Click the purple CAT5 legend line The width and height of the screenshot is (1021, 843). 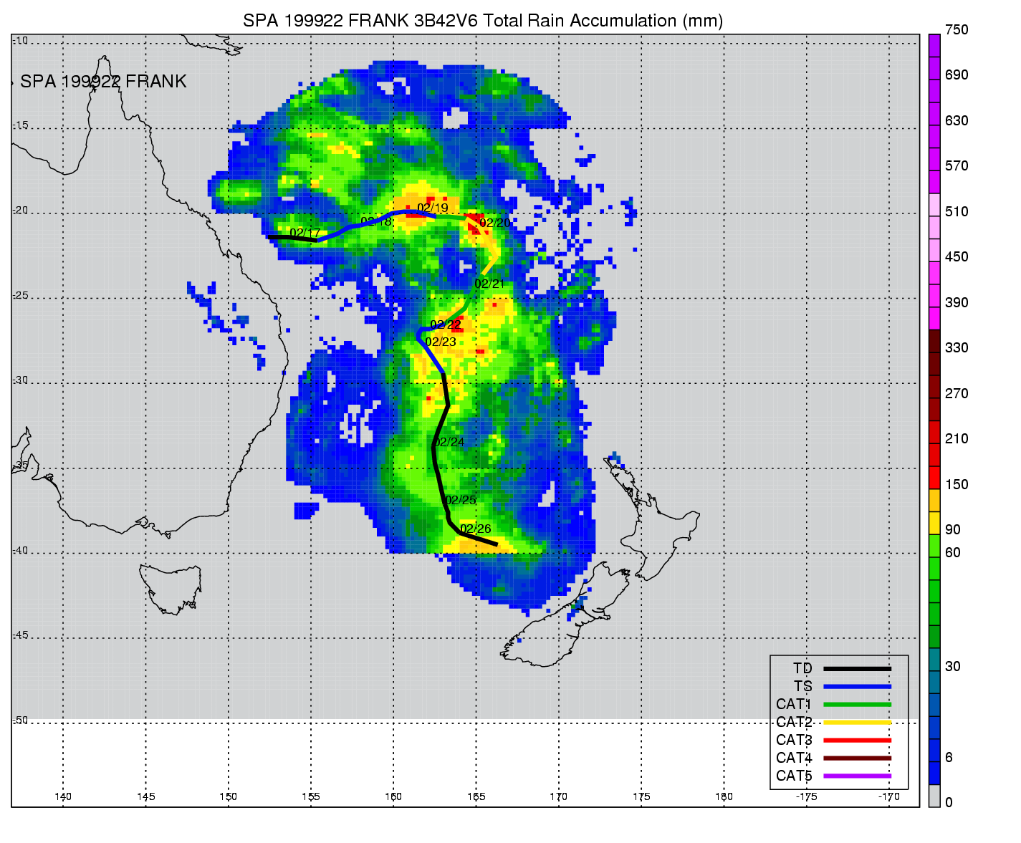pyautogui.click(x=857, y=776)
